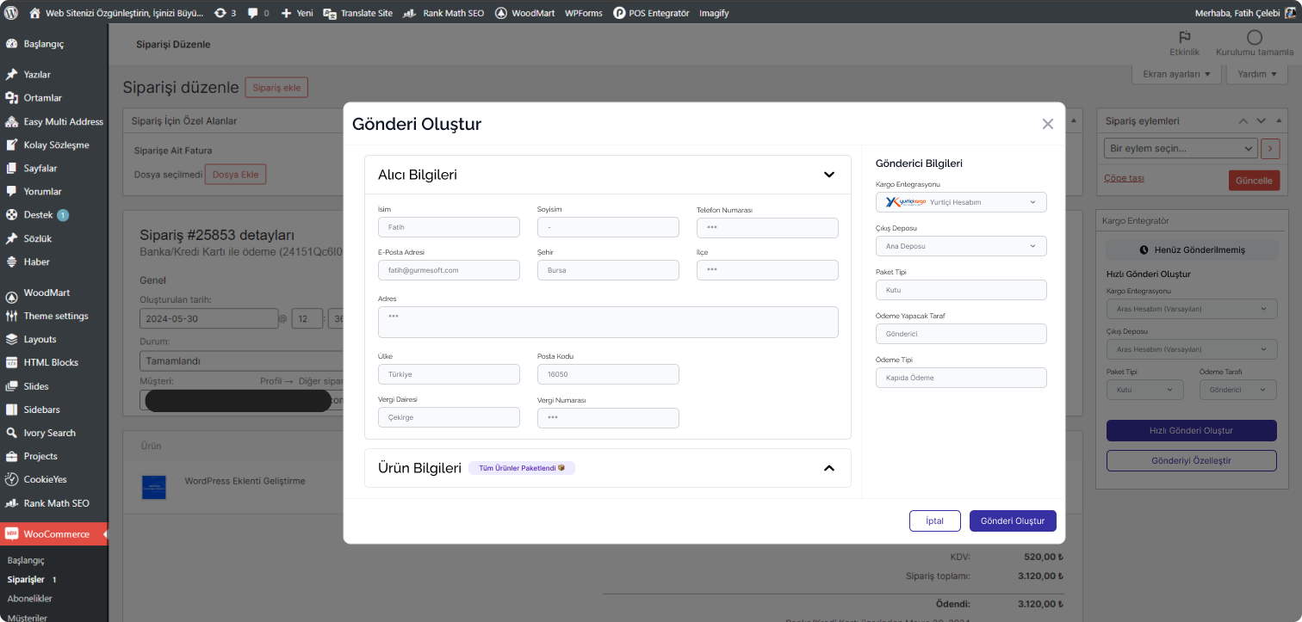The image size is (1302, 622).
Task: Open Çıkış Deposu Ana Deposu dropdown in dialog
Action: point(961,246)
